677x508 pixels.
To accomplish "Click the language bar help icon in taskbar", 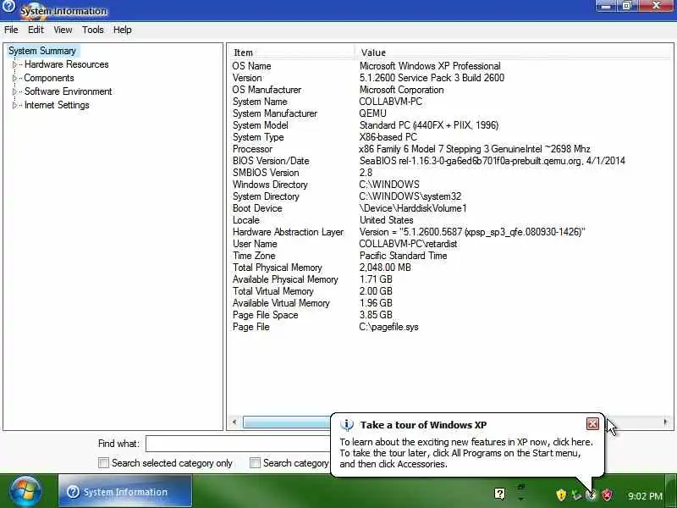I will click(499, 494).
